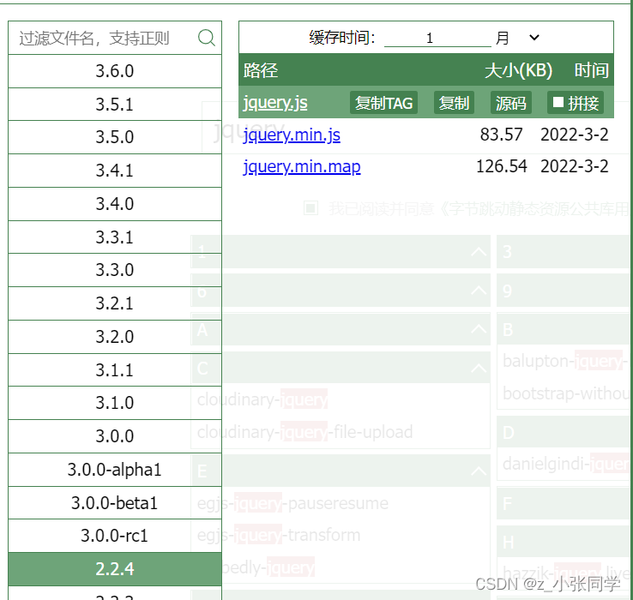The height and width of the screenshot is (600, 633).
Task: Select version 3.2.1 in list
Action: pyautogui.click(x=115, y=303)
